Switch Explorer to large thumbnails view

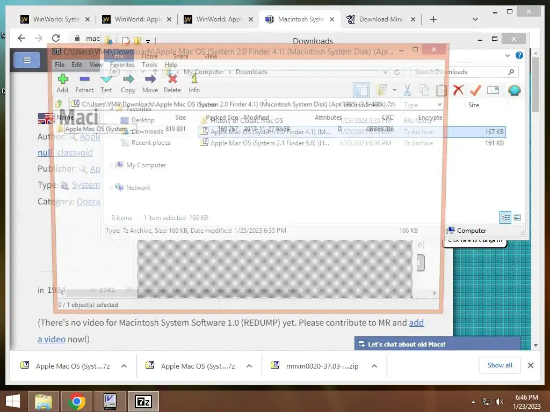(x=517, y=218)
